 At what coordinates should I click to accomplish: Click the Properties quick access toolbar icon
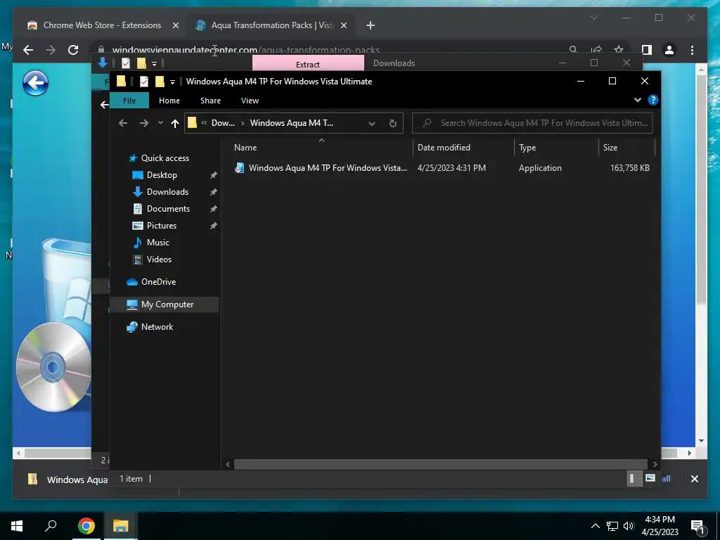pos(143,82)
